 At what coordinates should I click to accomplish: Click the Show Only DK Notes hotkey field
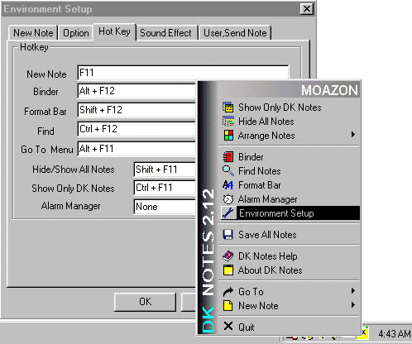click(x=165, y=188)
